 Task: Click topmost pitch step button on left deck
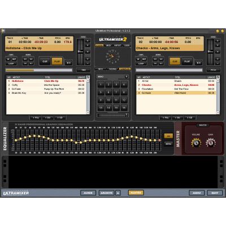tap(88, 41)
